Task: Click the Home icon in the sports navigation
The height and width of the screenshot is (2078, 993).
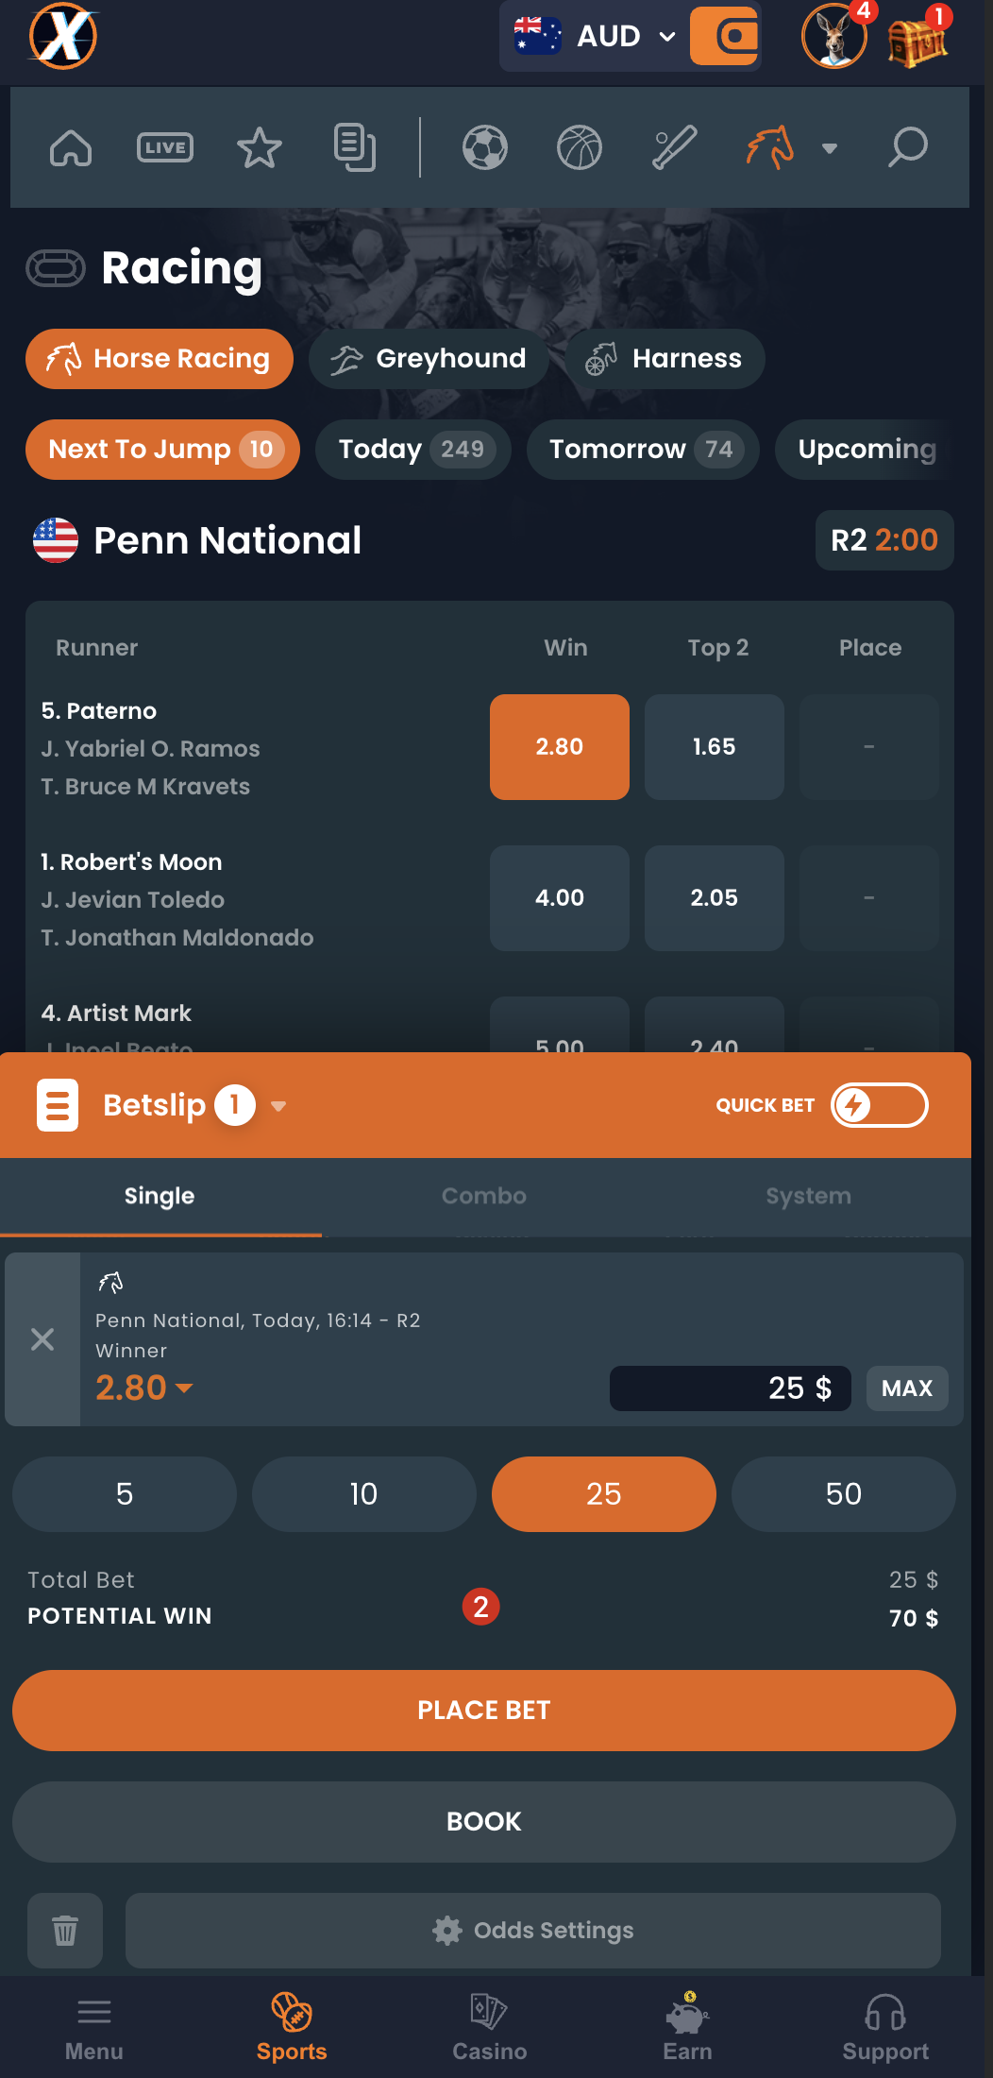Action: click(71, 147)
